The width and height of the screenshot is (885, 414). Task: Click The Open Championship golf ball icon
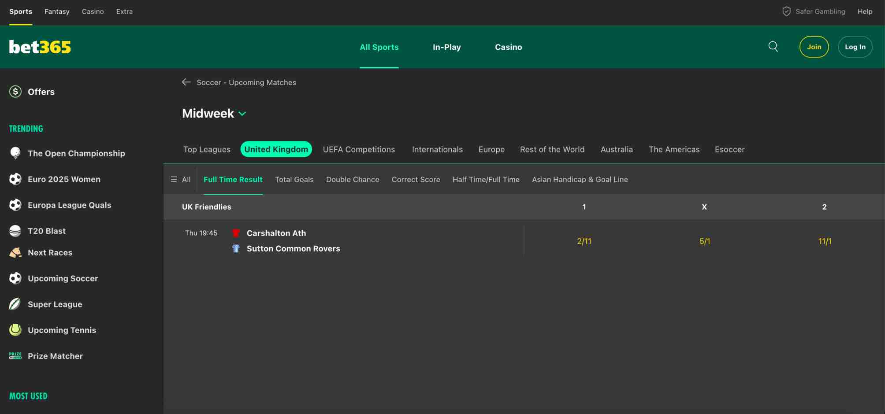15,153
